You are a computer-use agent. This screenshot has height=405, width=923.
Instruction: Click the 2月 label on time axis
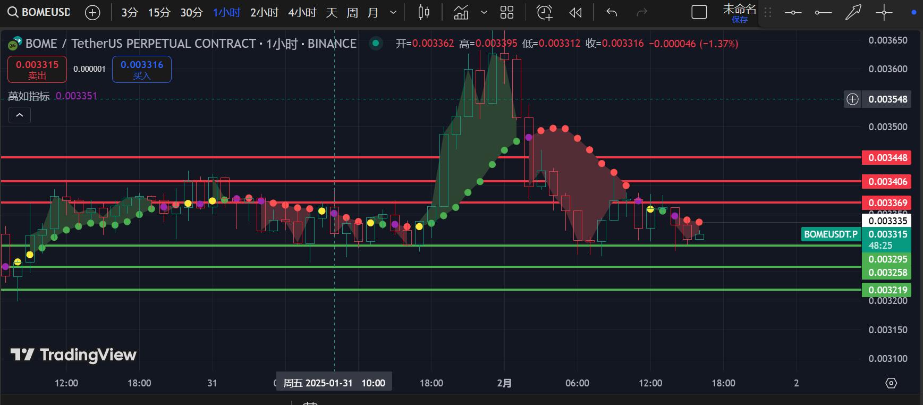tap(504, 383)
